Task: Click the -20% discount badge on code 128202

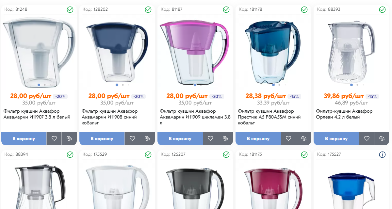Action: (139, 96)
